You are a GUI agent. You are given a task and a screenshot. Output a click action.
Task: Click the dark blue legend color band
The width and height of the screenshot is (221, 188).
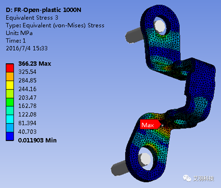(10, 136)
